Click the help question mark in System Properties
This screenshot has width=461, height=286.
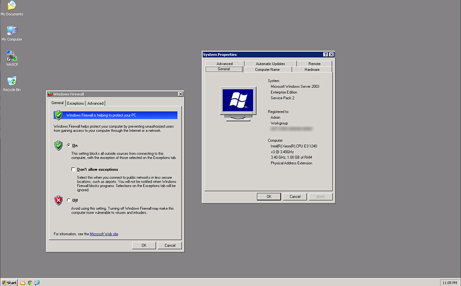325,54
